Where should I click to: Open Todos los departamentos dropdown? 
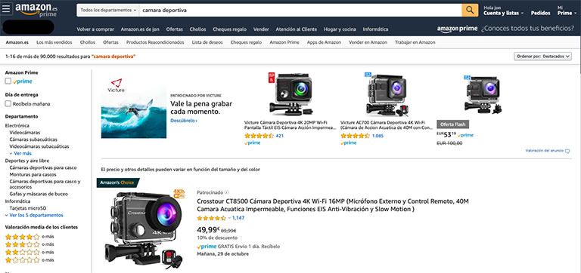pos(108,11)
